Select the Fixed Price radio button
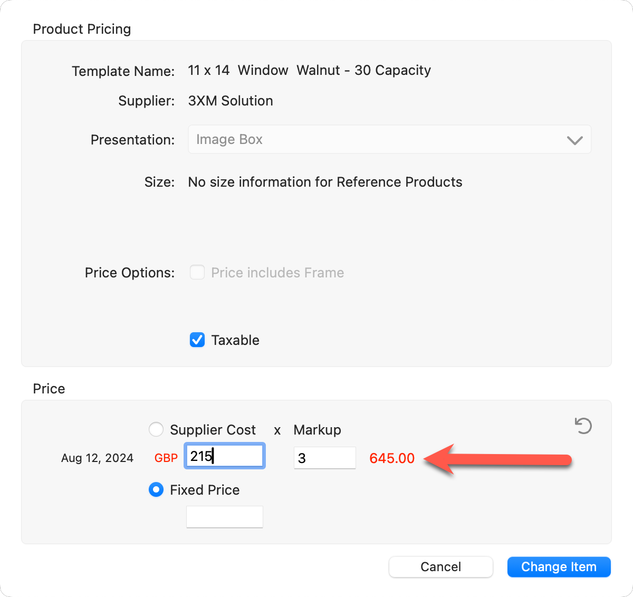This screenshot has width=633, height=597. [x=156, y=490]
